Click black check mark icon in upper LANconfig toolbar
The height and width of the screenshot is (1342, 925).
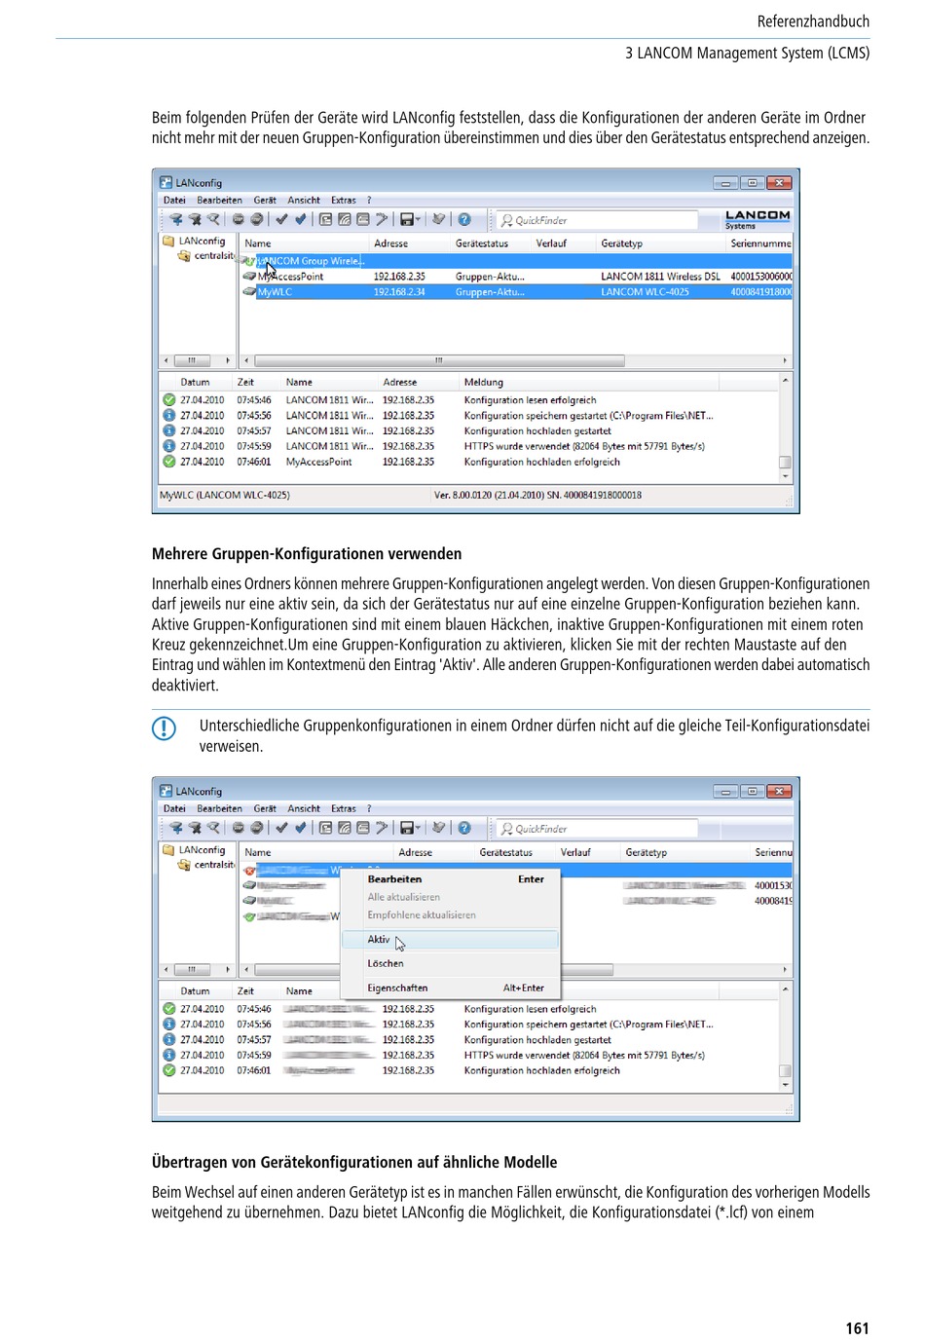[281, 220]
